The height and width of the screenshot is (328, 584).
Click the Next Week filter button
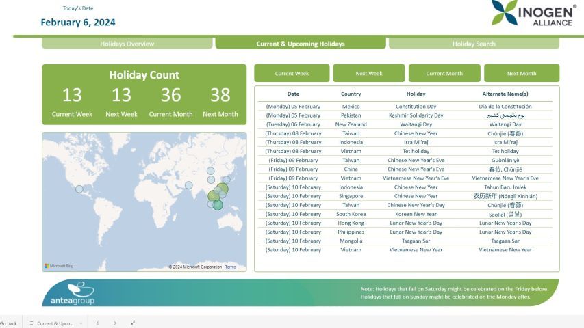tap(369, 73)
